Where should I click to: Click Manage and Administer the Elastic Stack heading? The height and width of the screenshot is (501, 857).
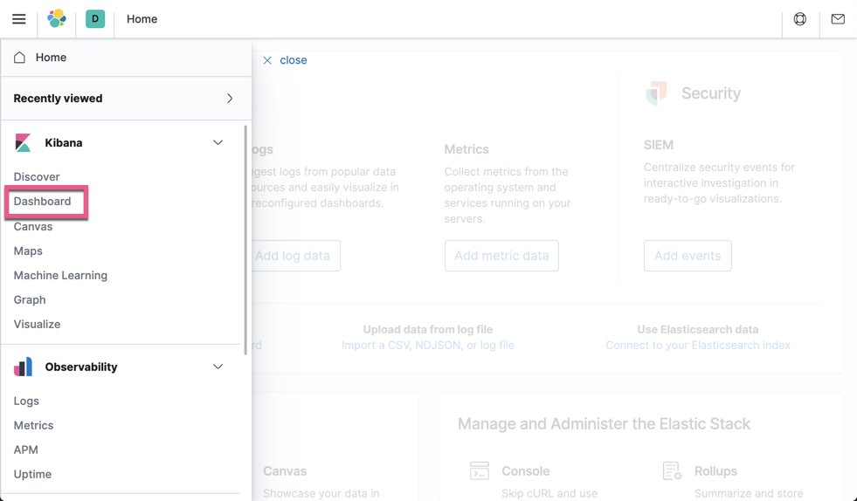coord(604,423)
